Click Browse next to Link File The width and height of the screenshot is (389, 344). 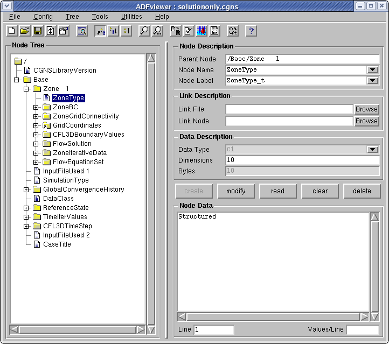[x=366, y=109]
